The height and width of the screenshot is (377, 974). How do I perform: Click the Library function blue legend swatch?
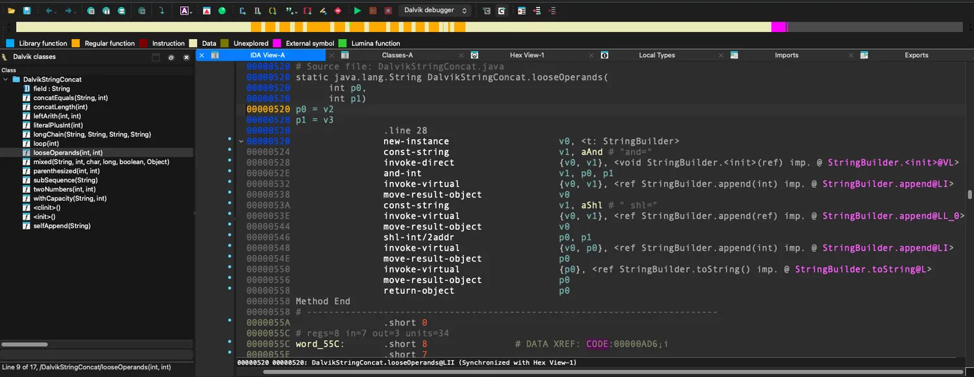10,43
